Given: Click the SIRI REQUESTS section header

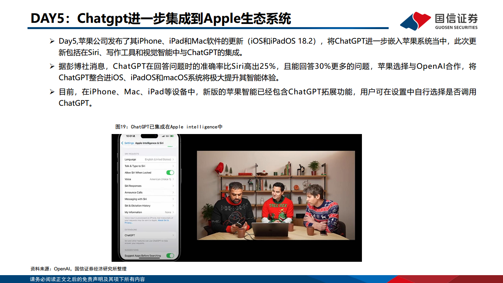Looking at the screenshot, I should (x=132, y=154).
